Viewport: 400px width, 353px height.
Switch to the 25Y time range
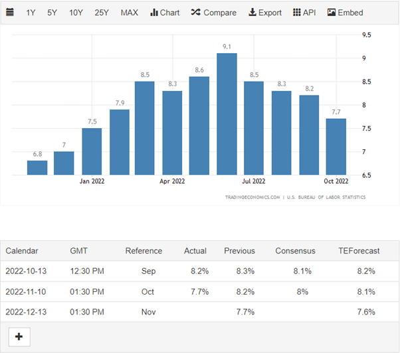pyautogui.click(x=102, y=13)
